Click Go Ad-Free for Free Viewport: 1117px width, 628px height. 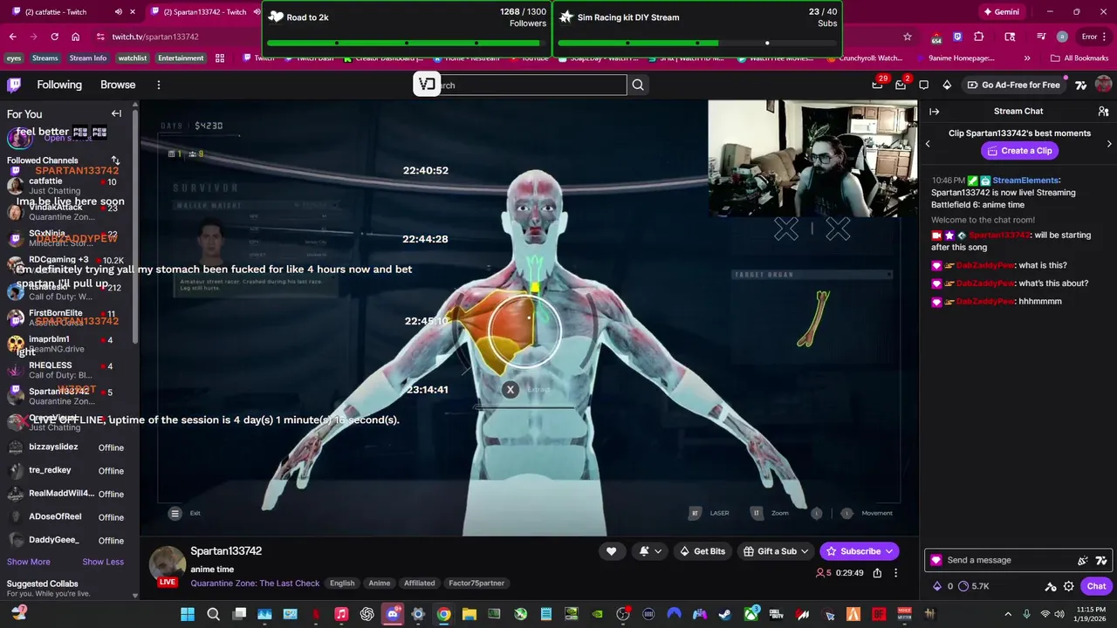coord(1013,85)
